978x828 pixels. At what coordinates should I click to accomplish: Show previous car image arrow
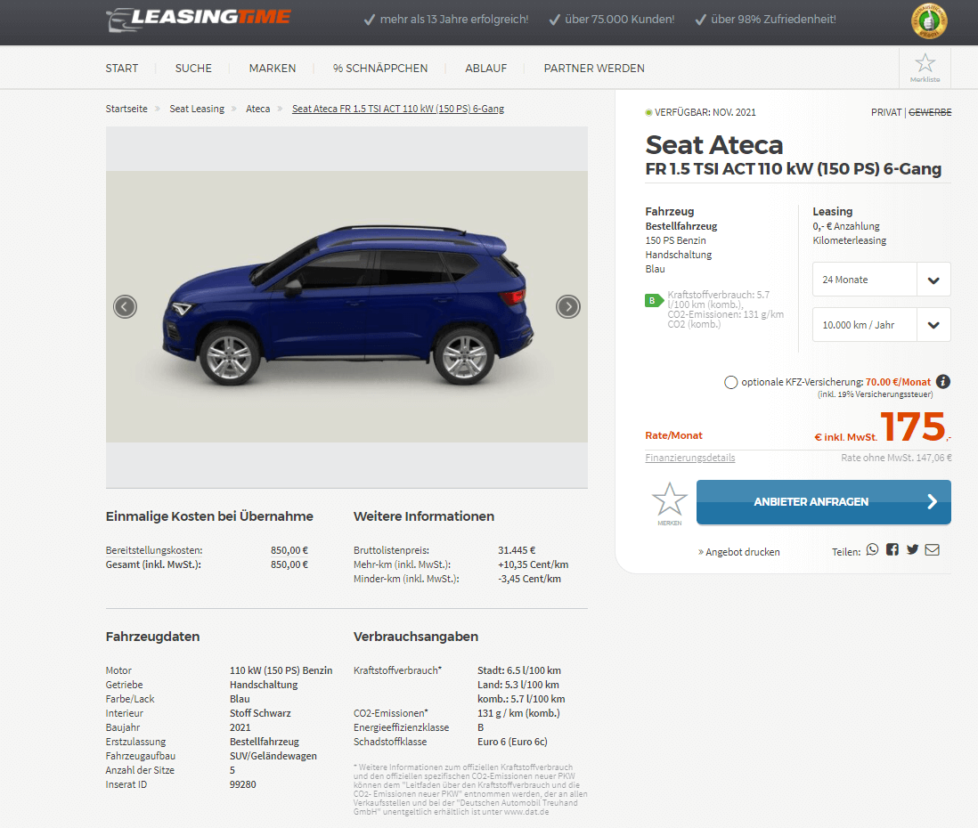pyautogui.click(x=126, y=307)
